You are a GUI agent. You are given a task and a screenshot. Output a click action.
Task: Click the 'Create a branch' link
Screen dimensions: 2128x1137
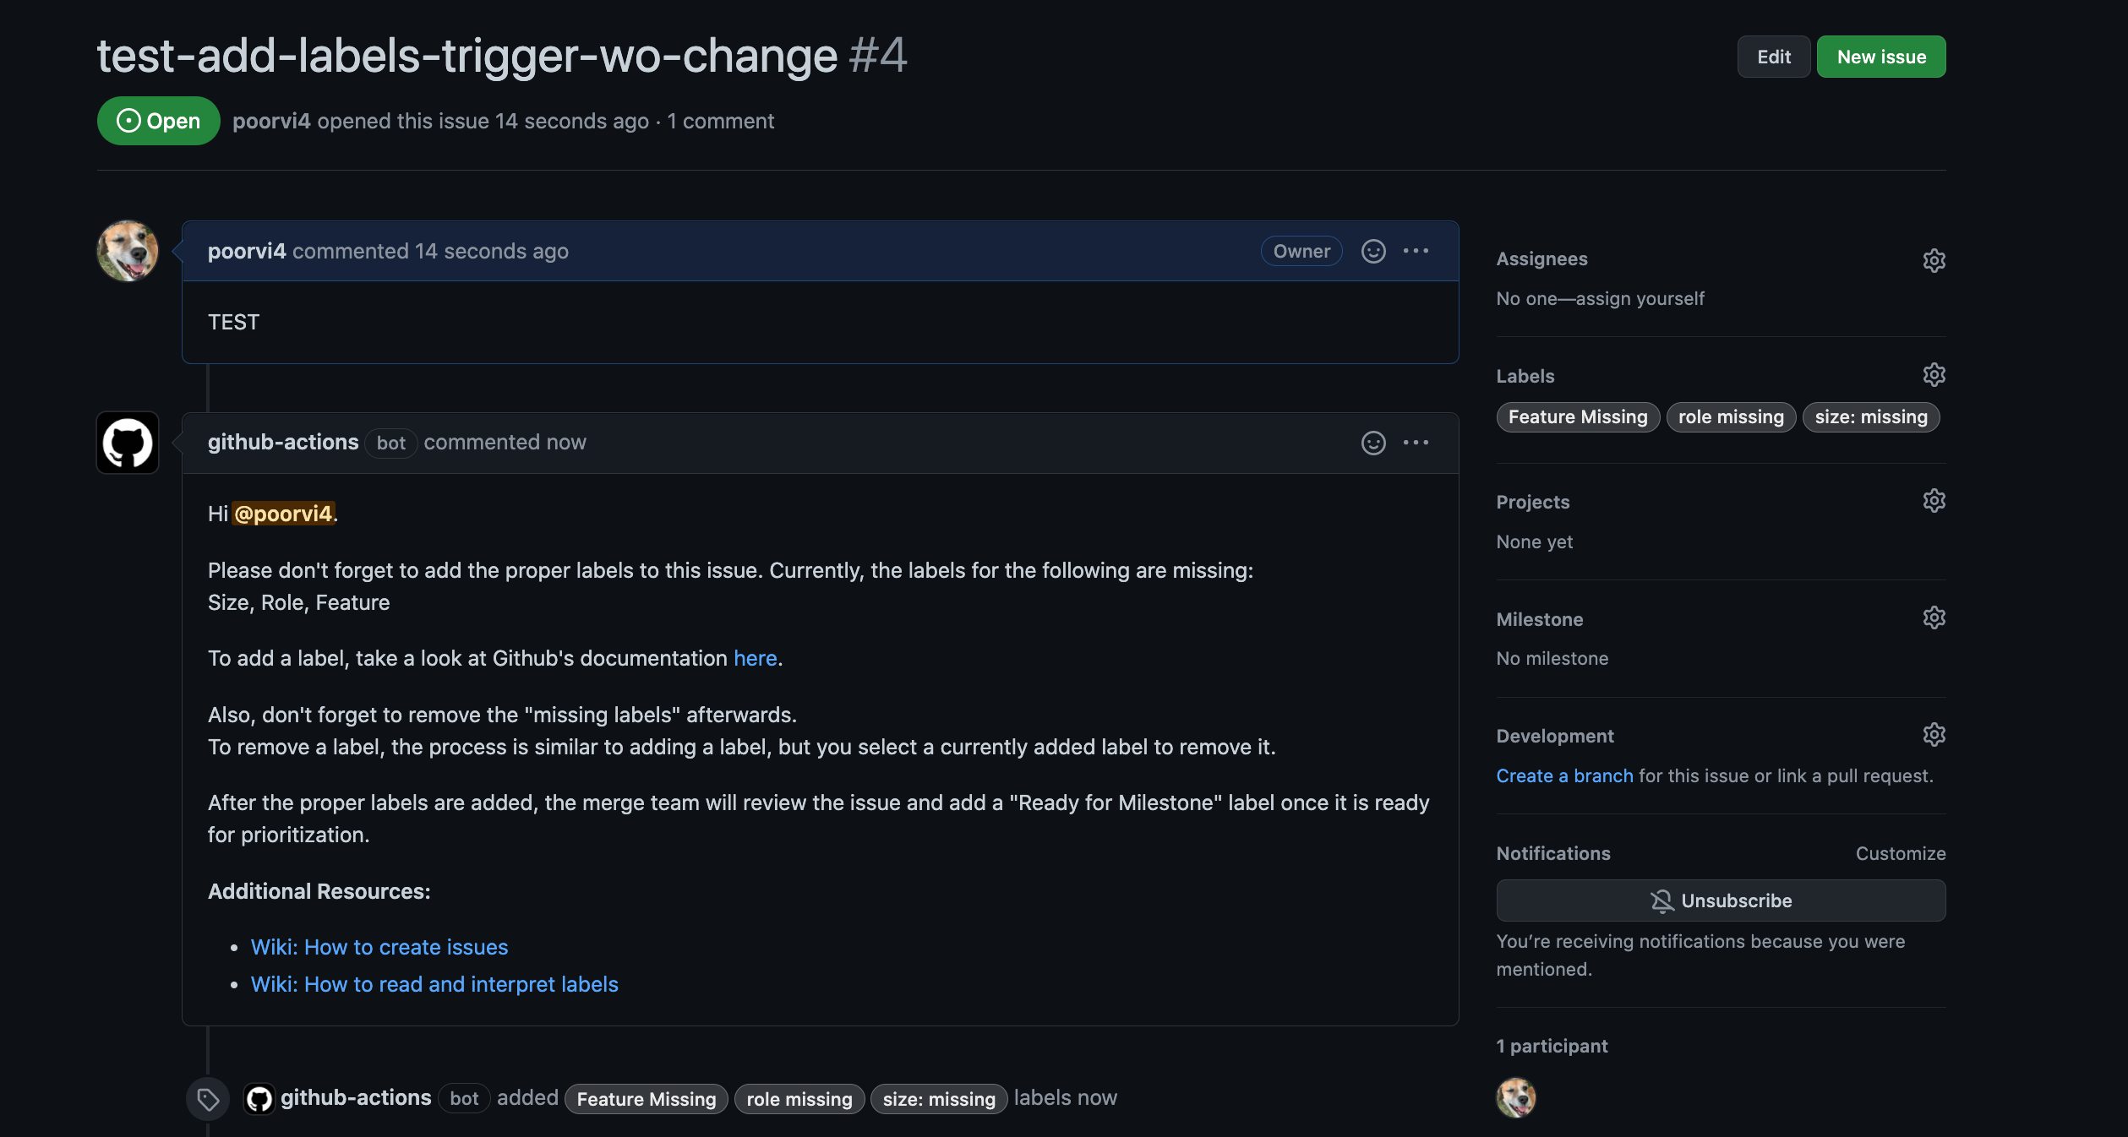click(x=1564, y=775)
